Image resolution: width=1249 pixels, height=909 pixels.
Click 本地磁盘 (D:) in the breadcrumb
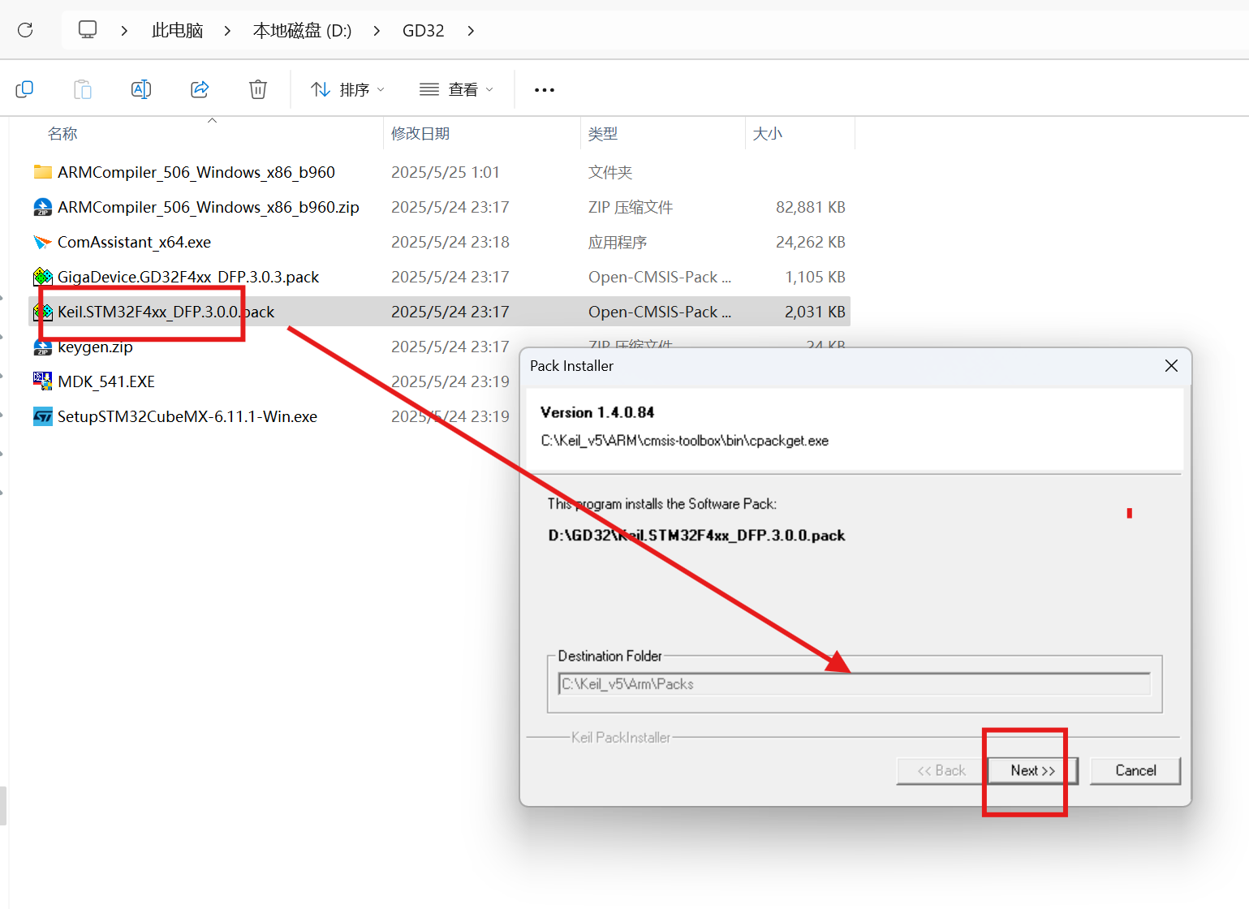point(302,31)
